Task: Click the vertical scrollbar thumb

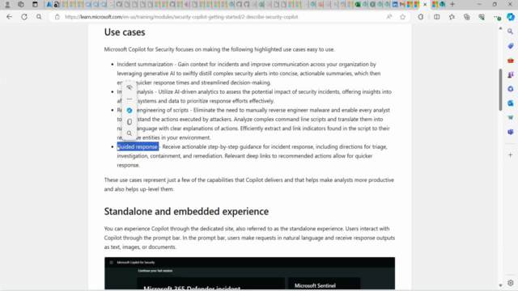Action: click(500, 89)
